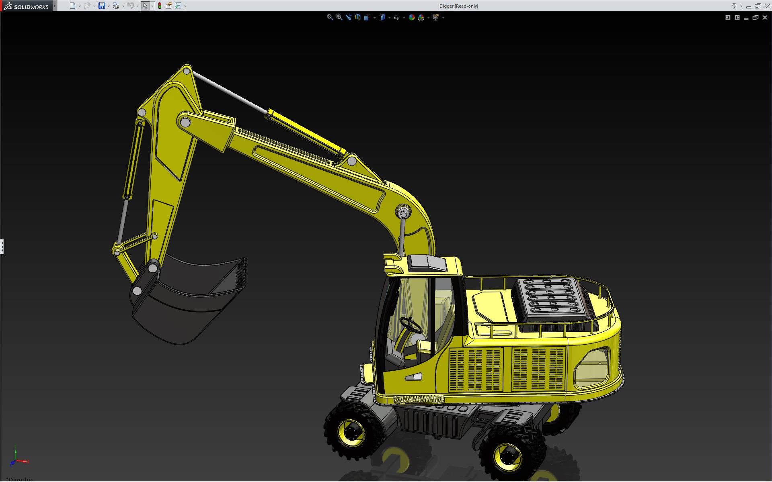Expand the left panel splitter handle

[x=2, y=246]
